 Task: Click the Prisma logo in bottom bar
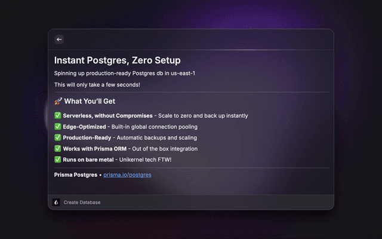(x=56, y=203)
